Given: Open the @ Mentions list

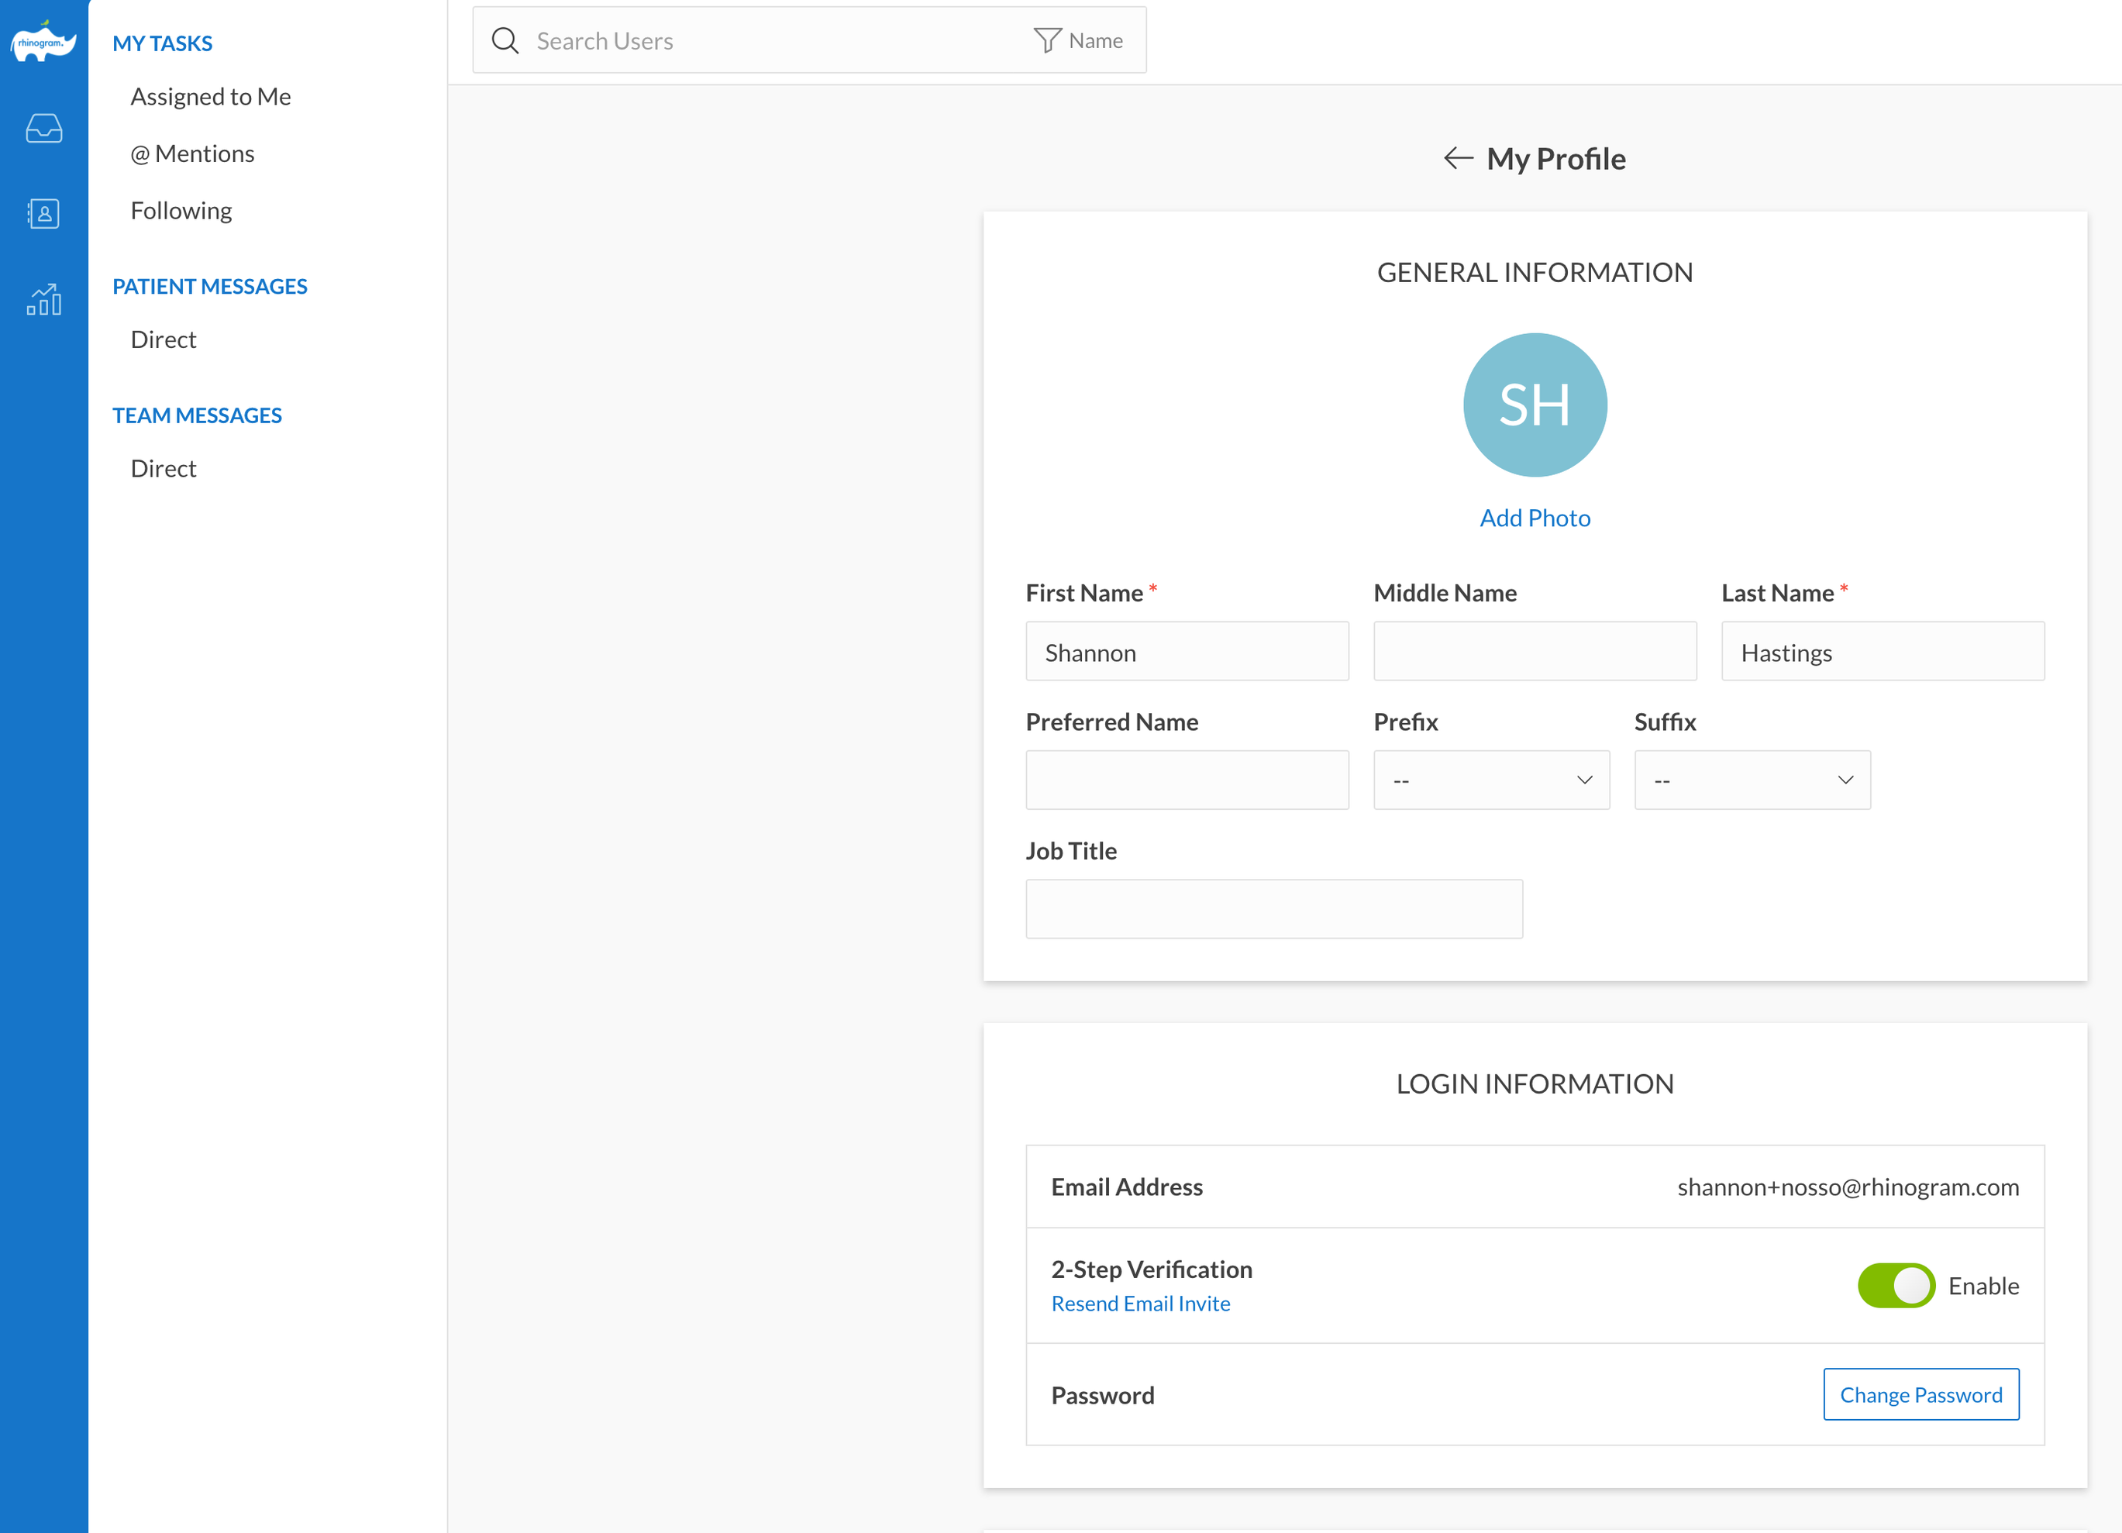Looking at the screenshot, I should point(191,153).
